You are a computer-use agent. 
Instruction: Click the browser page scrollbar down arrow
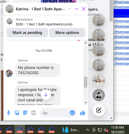(111, 118)
